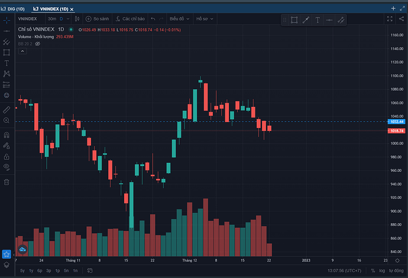408x278 pixels.
Task: Expand the Biểu đồ dropdown menu
Action: point(180,19)
